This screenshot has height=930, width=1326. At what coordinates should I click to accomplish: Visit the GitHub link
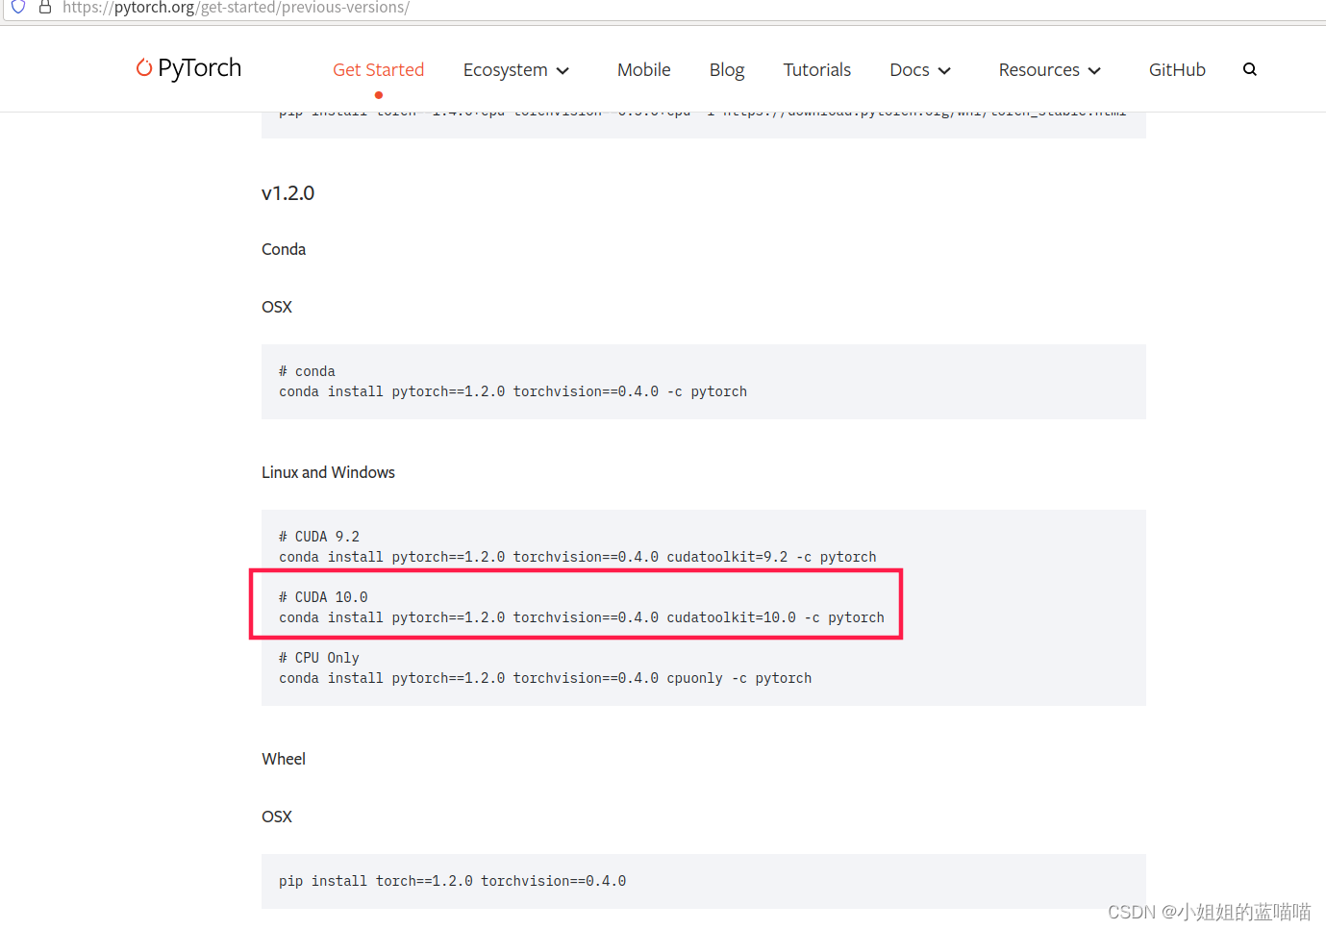pyautogui.click(x=1177, y=70)
